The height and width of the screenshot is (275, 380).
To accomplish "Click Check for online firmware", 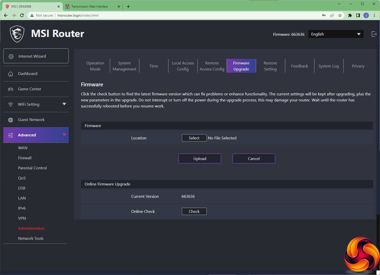I will point(194,211).
